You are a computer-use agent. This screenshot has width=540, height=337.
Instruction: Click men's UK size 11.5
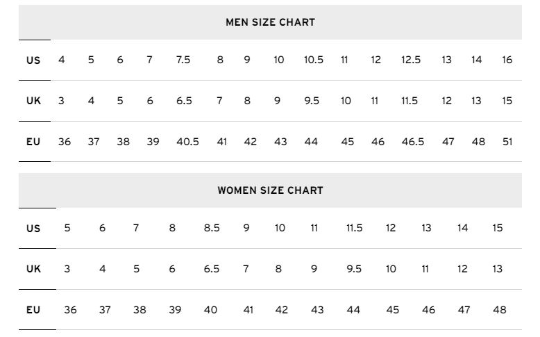click(x=409, y=101)
